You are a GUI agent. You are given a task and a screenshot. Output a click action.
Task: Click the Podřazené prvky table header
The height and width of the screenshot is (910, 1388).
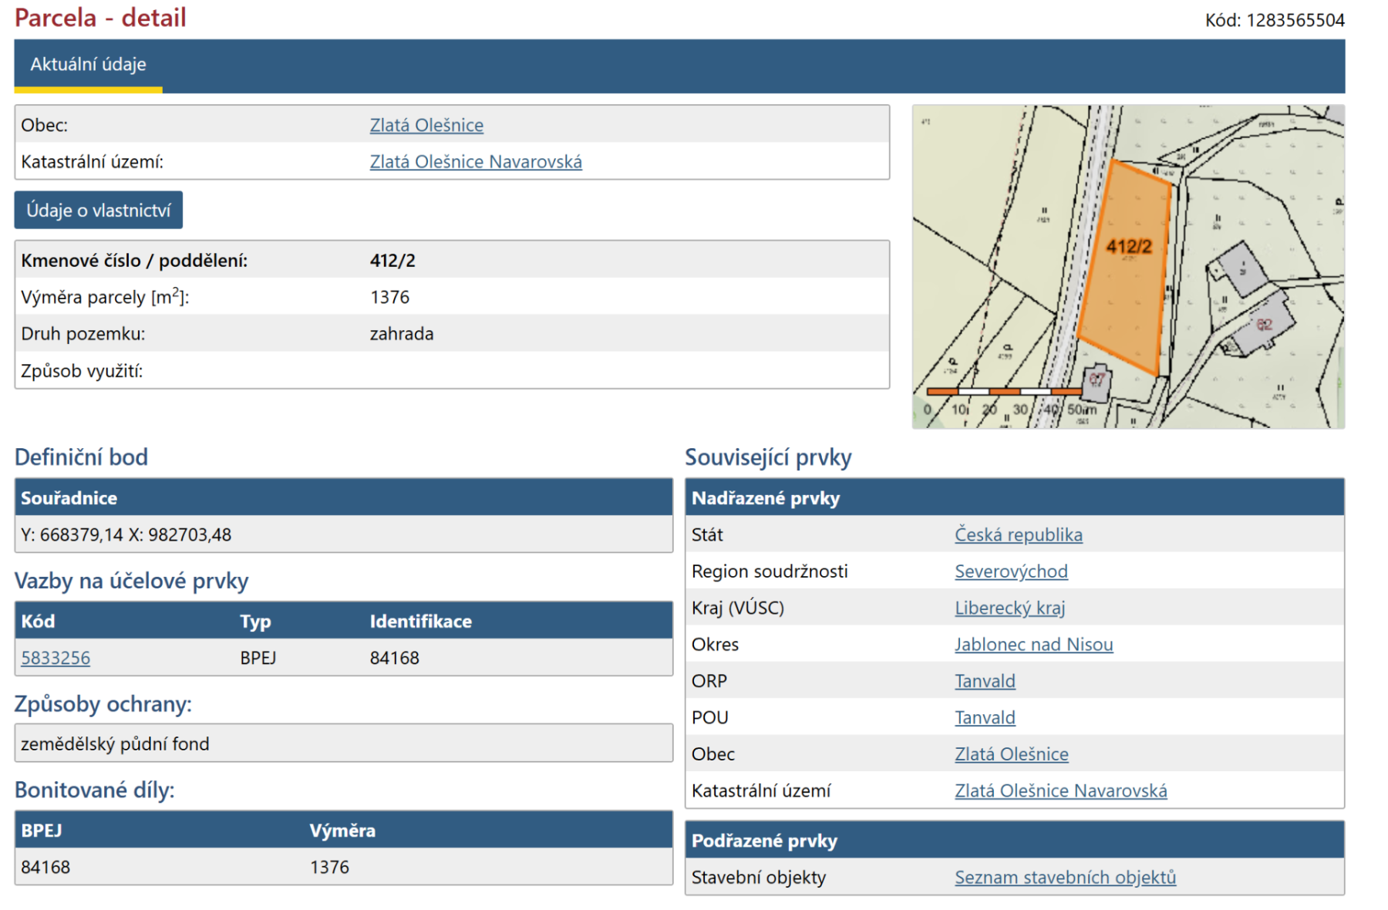coord(1015,841)
